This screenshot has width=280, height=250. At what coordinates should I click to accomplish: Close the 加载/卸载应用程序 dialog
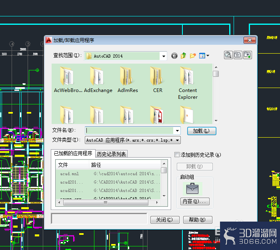point(250,40)
